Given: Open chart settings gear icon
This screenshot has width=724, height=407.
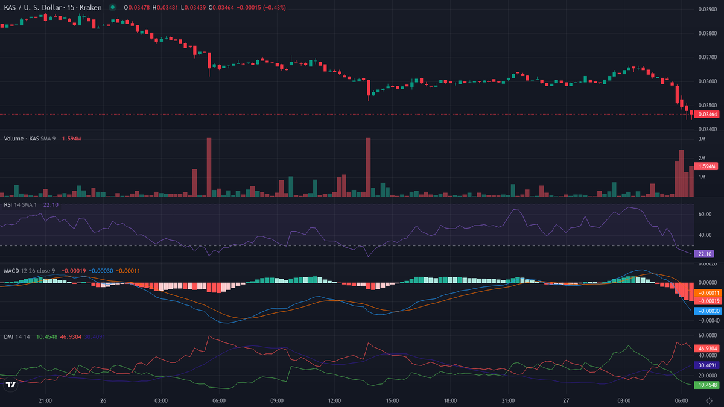Looking at the screenshot, I should tap(708, 400).
